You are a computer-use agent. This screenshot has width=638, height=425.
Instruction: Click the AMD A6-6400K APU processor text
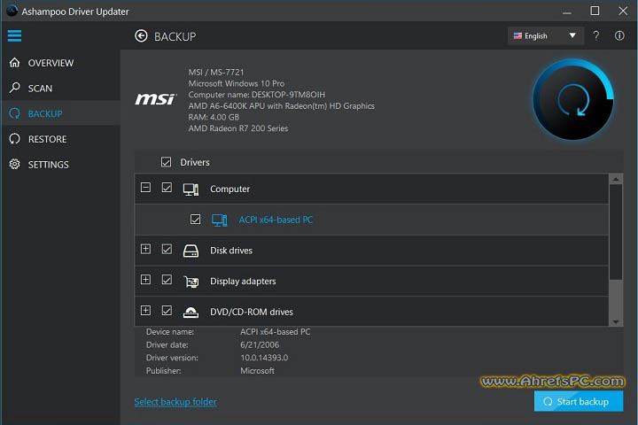point(281,106)
